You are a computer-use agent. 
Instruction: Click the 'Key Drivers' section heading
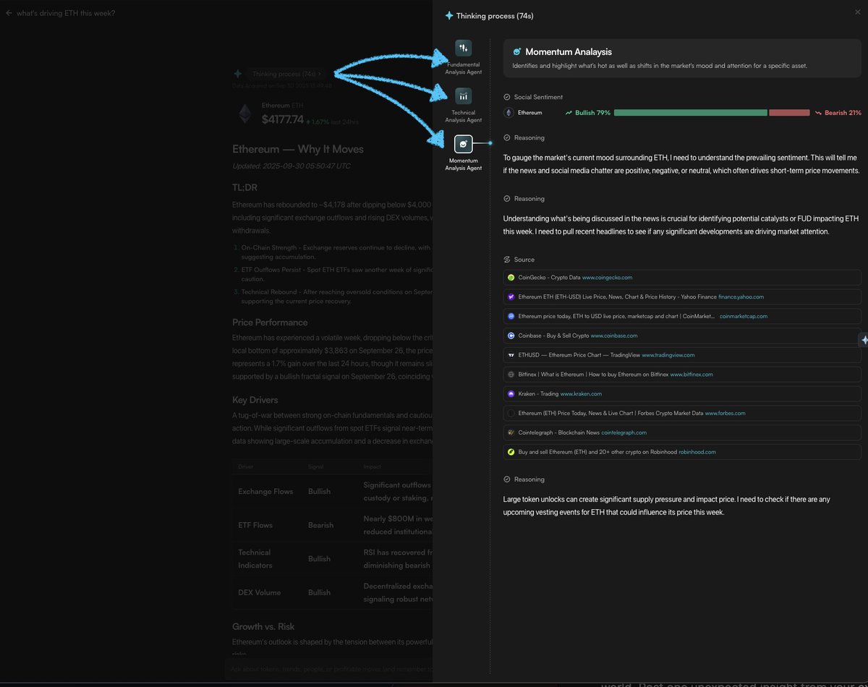[x=255, y=400]
